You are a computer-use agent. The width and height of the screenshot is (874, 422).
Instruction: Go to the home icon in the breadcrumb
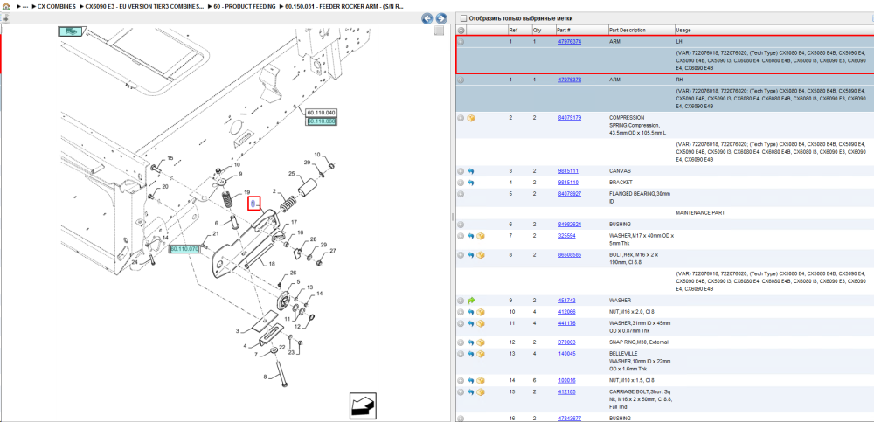[6, 6]
